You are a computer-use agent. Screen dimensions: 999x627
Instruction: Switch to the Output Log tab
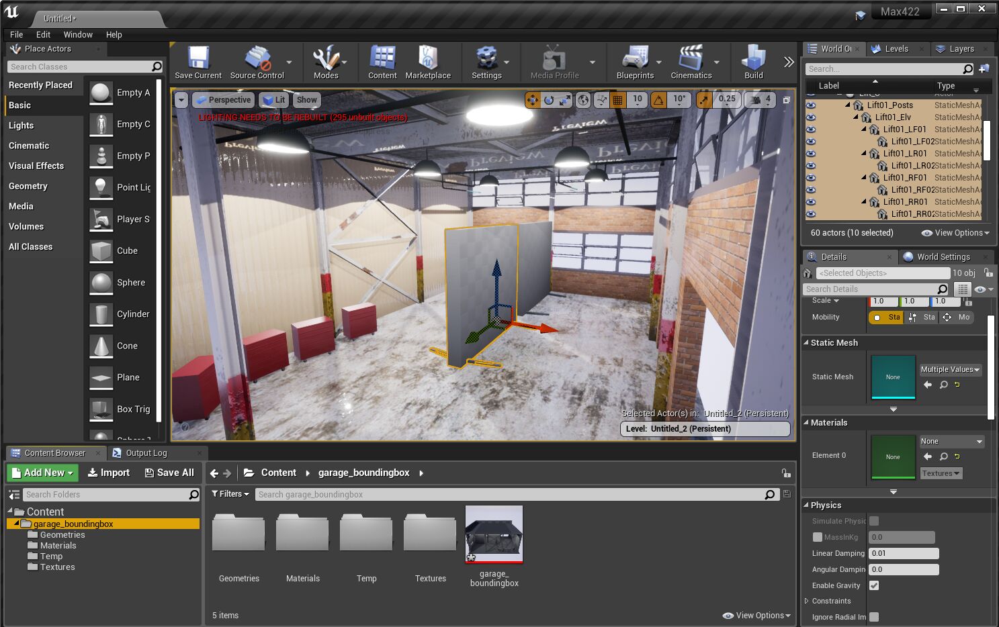[146, 453]
